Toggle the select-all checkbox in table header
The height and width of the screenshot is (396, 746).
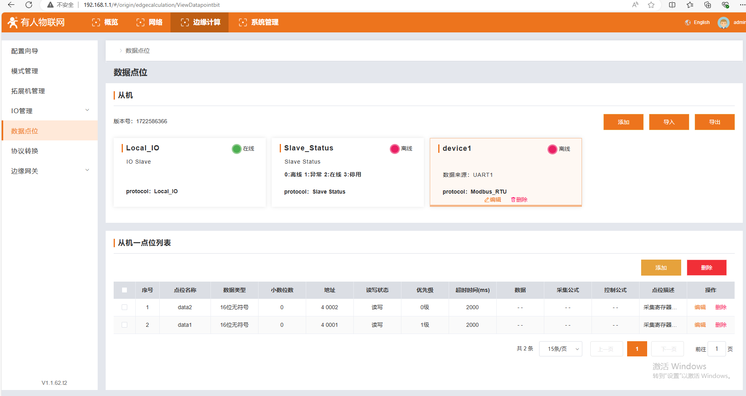pos(124,290)
